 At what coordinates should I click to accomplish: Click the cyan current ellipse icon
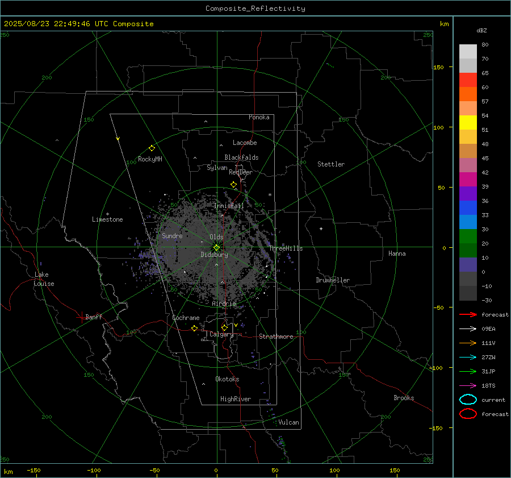click(x=468, y=400)
